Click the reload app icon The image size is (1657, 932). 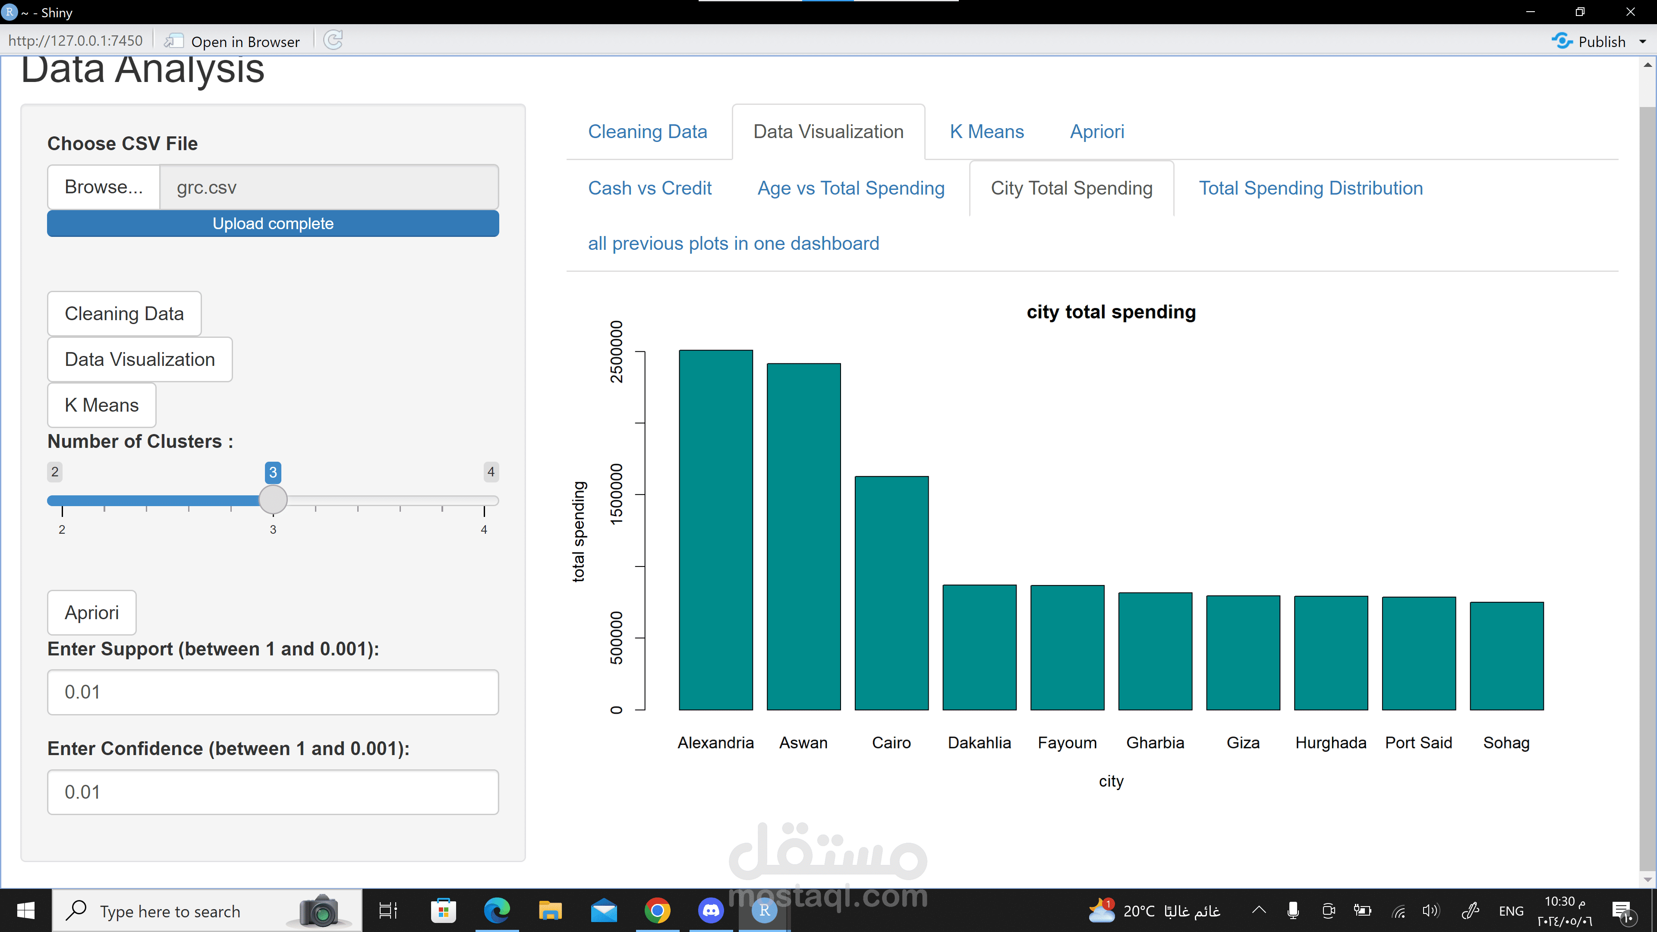[x=333, y=41]
